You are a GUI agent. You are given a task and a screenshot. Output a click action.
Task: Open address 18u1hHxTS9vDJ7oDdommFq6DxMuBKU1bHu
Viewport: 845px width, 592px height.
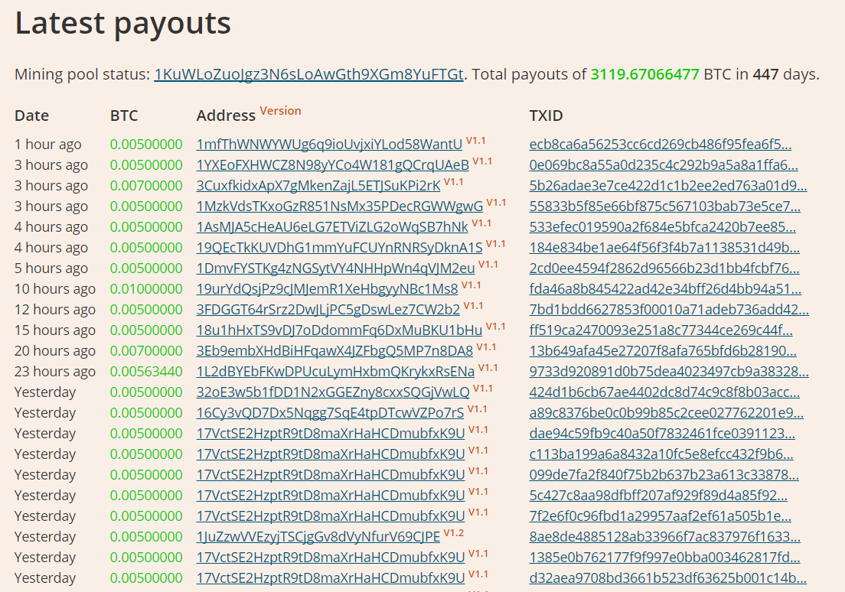click(340, 330)
